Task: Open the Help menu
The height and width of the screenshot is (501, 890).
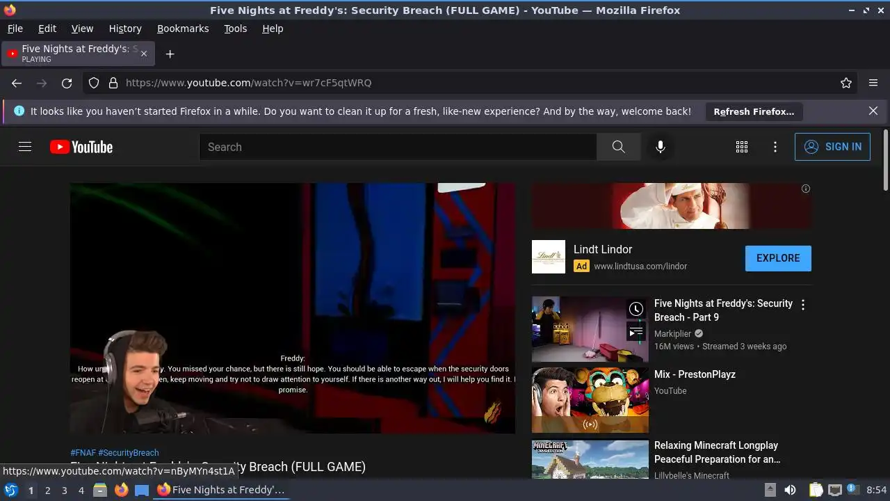Action: (x=273, y=29)
